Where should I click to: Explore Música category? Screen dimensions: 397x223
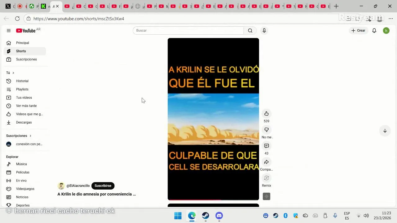point(25,164)
